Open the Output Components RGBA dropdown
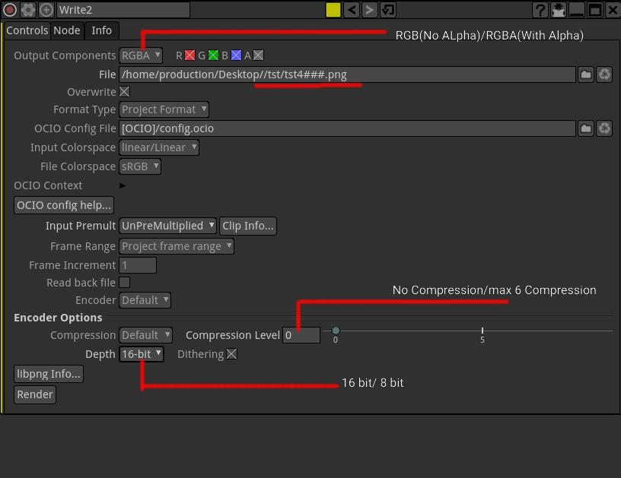621x478 pixels. tap(141, 55)
